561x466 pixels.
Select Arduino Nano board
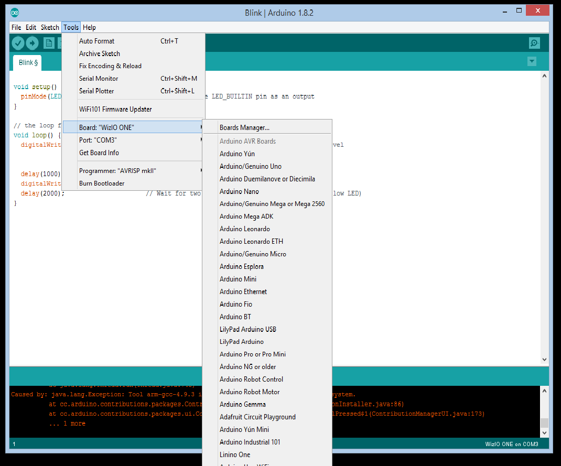pyautogui.click(x=267, y=191)
